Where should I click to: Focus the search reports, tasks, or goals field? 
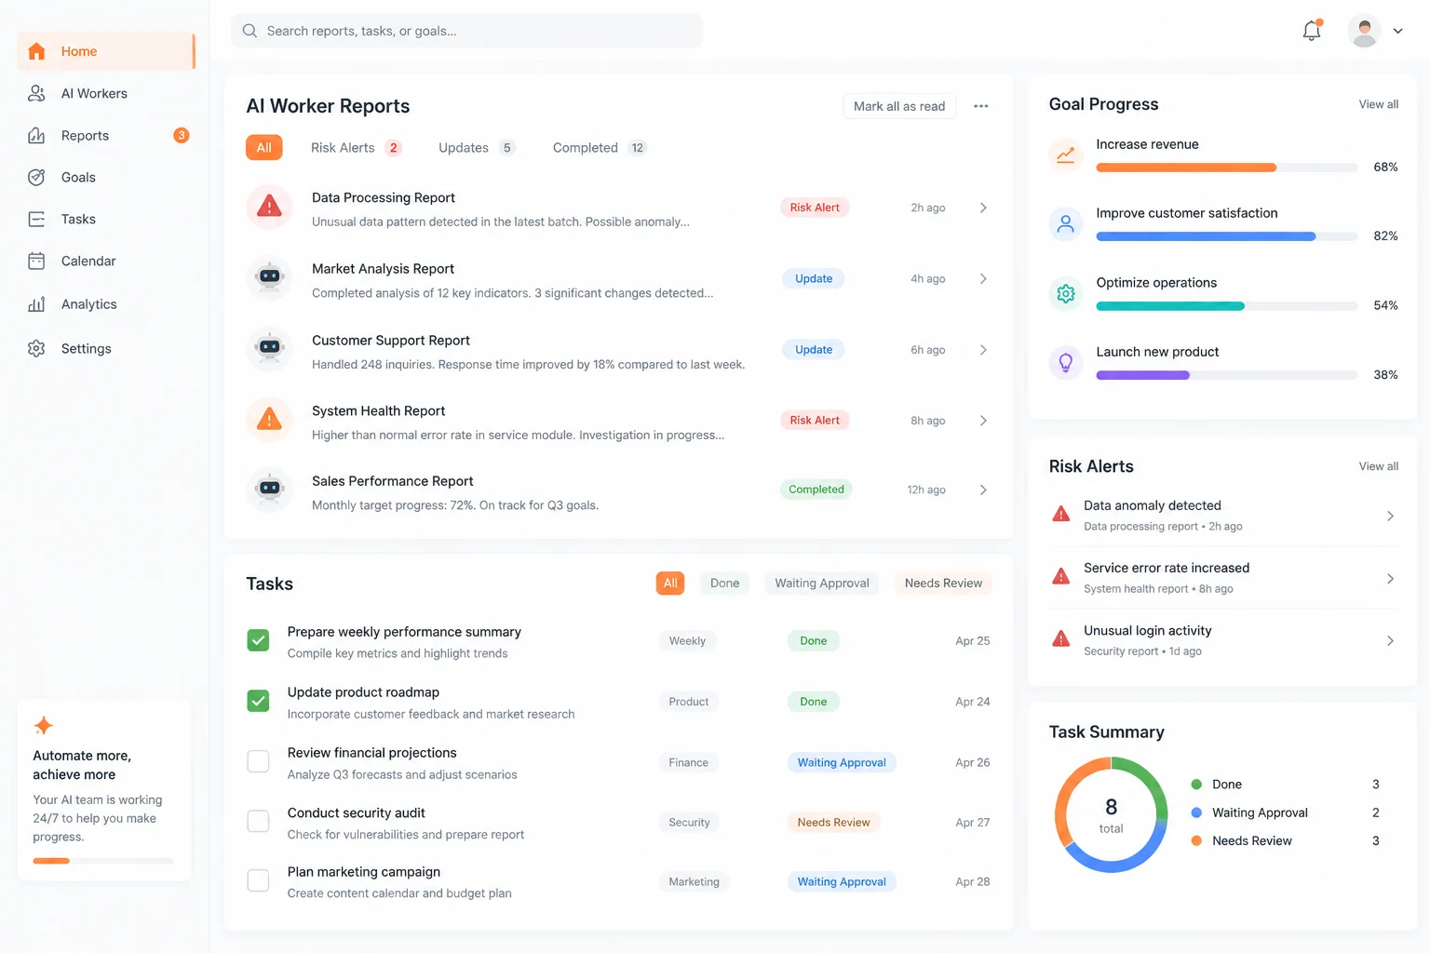point(466,31)
